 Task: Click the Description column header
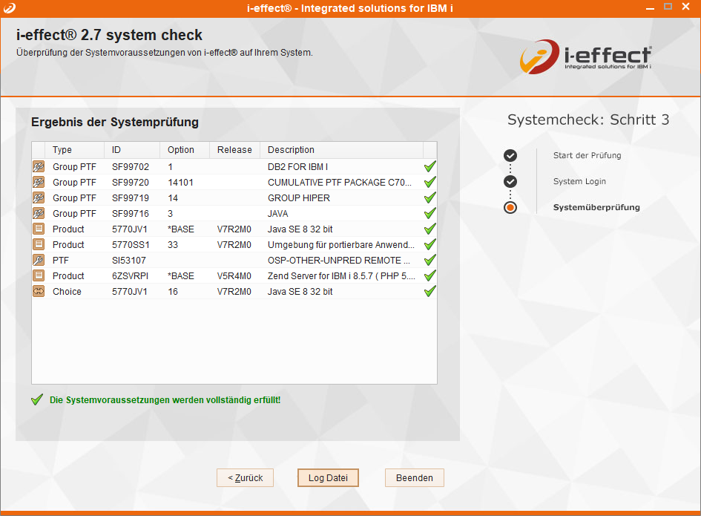(341, 150)
